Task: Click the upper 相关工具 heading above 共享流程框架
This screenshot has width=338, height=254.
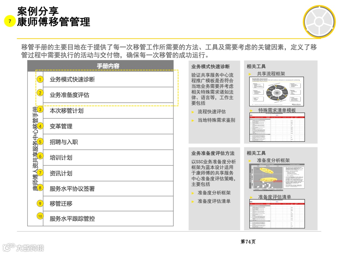Action: [256, 66]
